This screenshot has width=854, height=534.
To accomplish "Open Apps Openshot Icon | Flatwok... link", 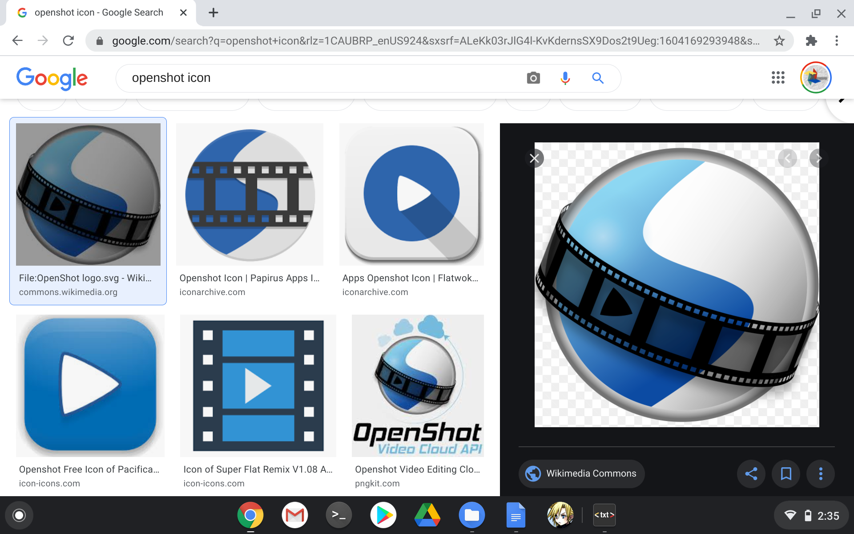I will coord(410,278).
